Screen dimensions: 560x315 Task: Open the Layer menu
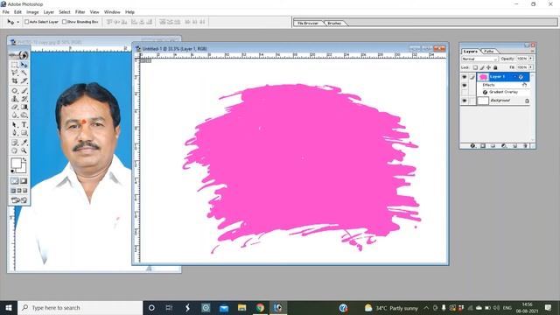[x=49, y=11]
